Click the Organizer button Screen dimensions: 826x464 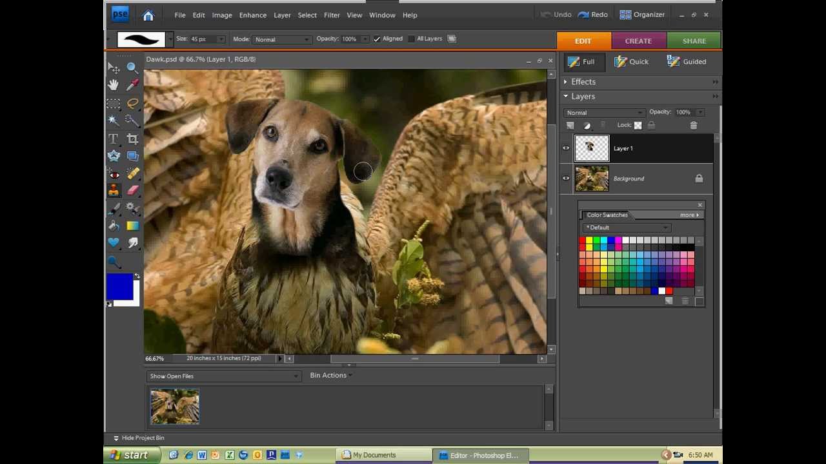click(642, 15)
